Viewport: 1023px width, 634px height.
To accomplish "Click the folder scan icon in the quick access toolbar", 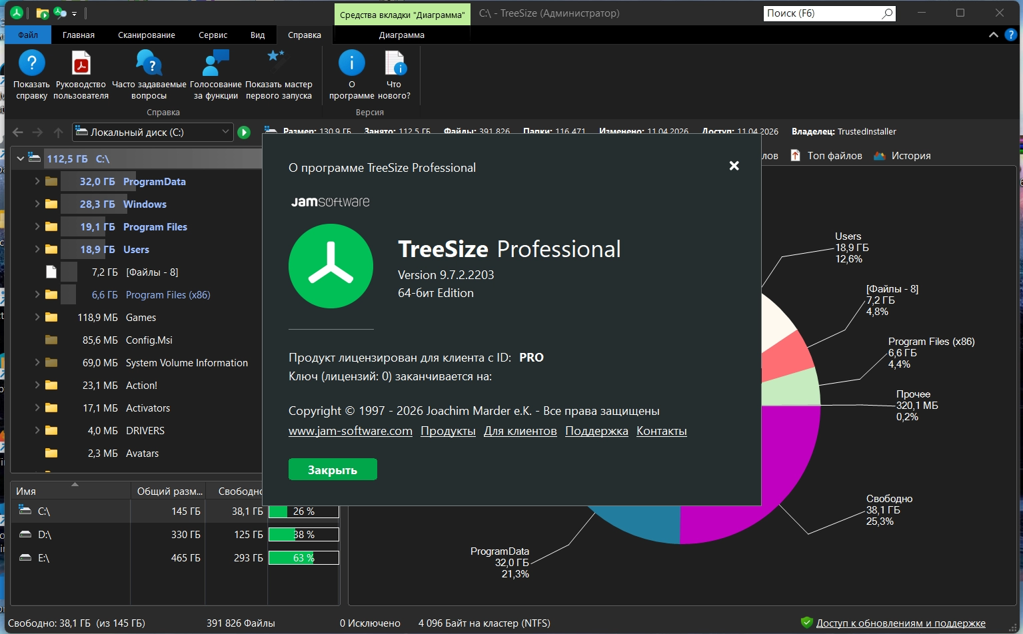I will click(x=42, y=13).
